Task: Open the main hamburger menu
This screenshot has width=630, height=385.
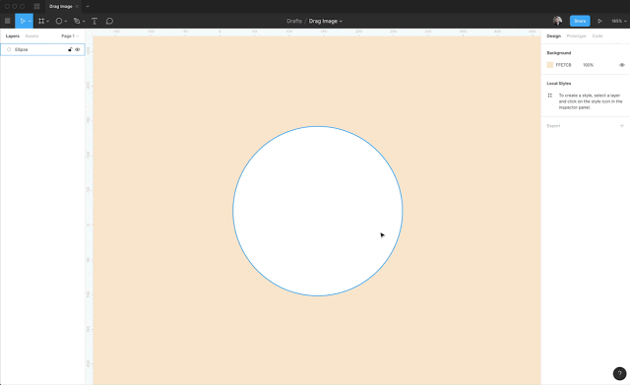Action: [7, 21]
